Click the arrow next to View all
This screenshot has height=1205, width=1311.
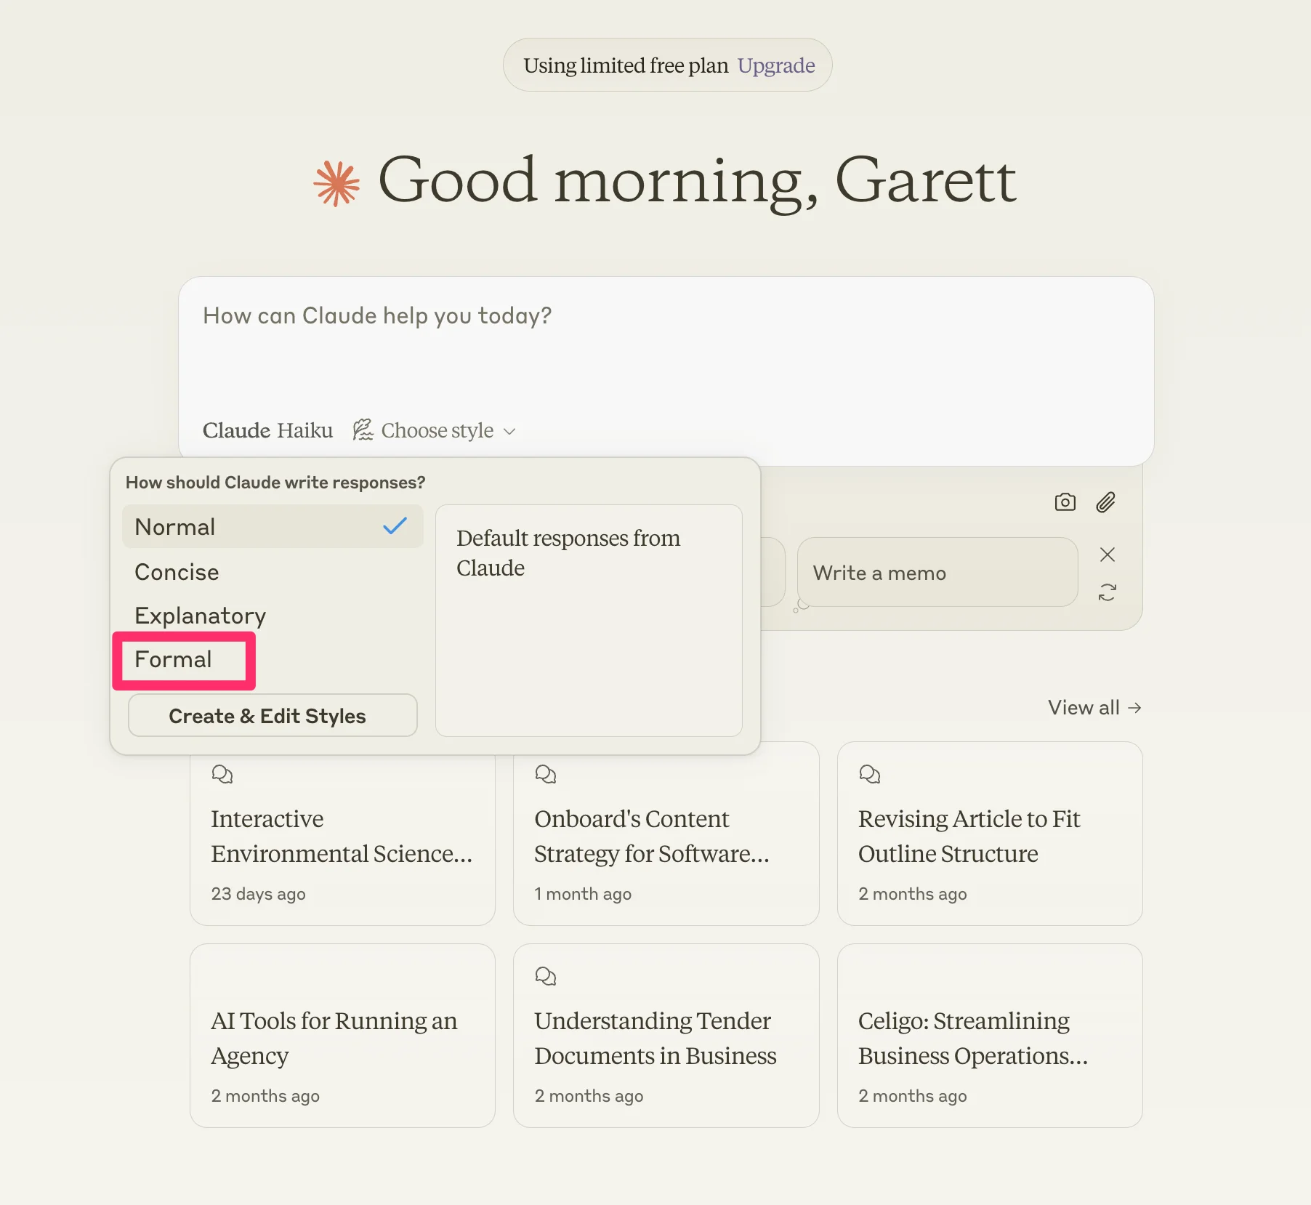[1134, 708]
